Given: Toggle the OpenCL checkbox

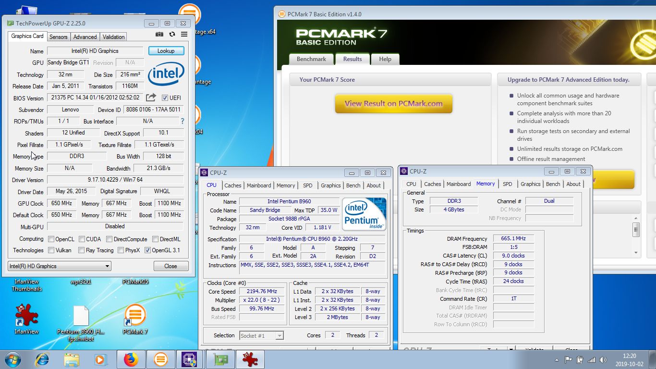Looking at the screenshot, I should [51, 239].
